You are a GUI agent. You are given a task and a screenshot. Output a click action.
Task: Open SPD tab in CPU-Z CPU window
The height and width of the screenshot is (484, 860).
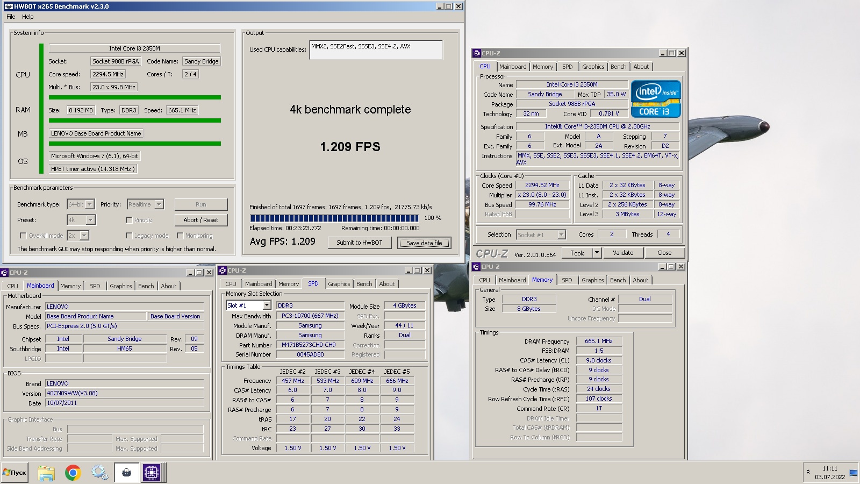click(x=568, y=67)
